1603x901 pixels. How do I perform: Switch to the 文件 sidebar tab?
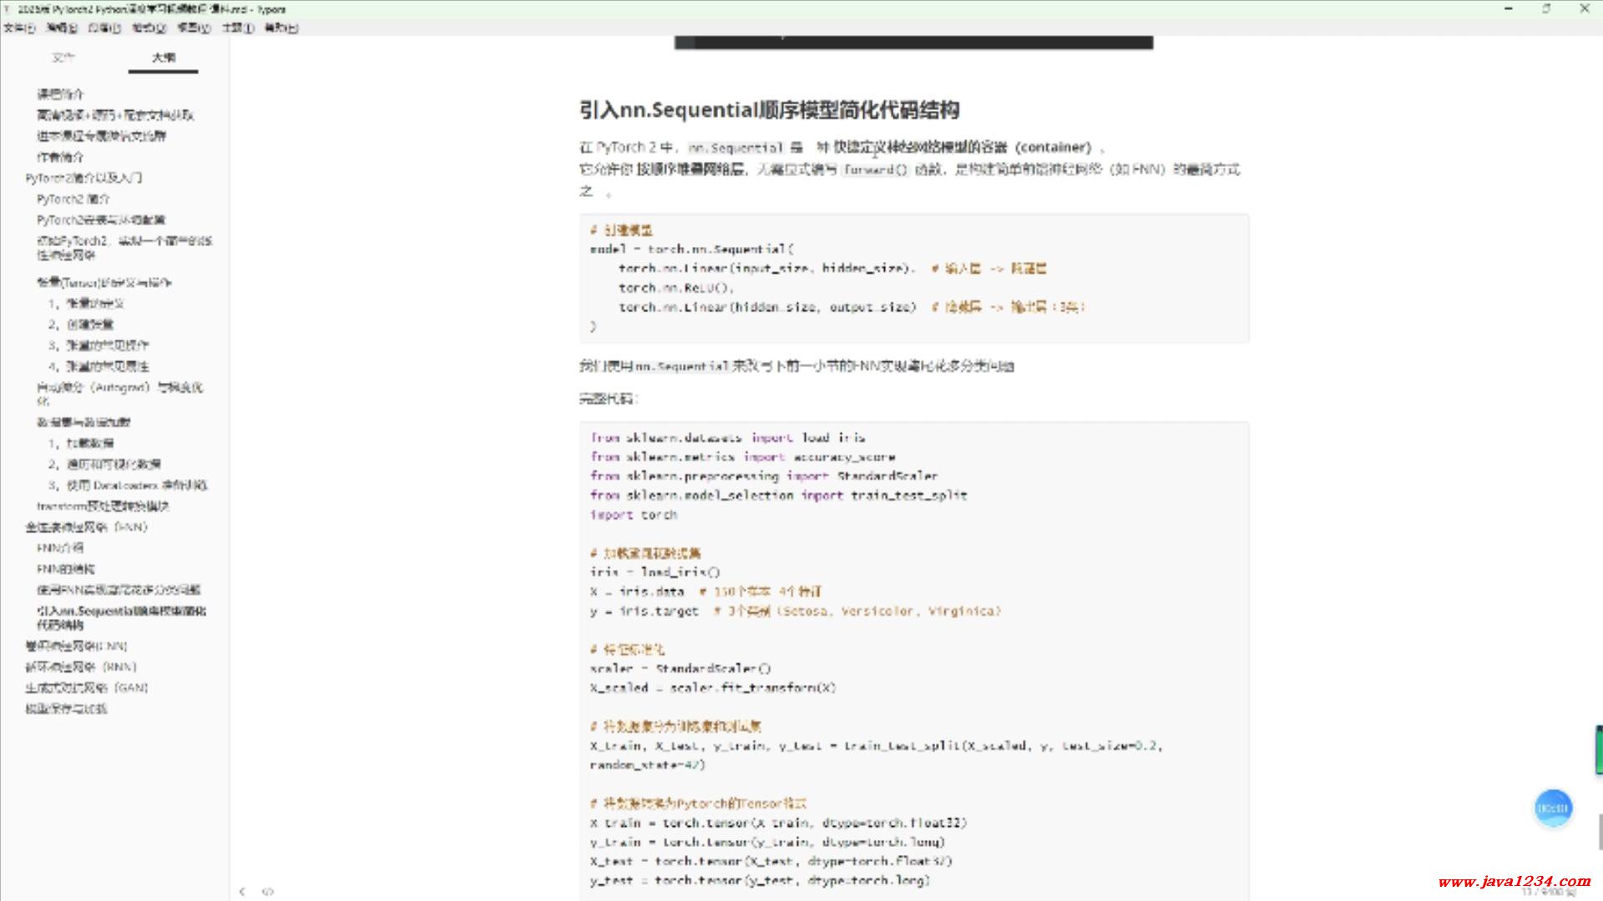(x=63, y=58)
